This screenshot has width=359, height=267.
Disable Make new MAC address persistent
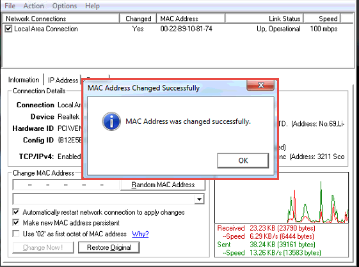tap(16, 223)
